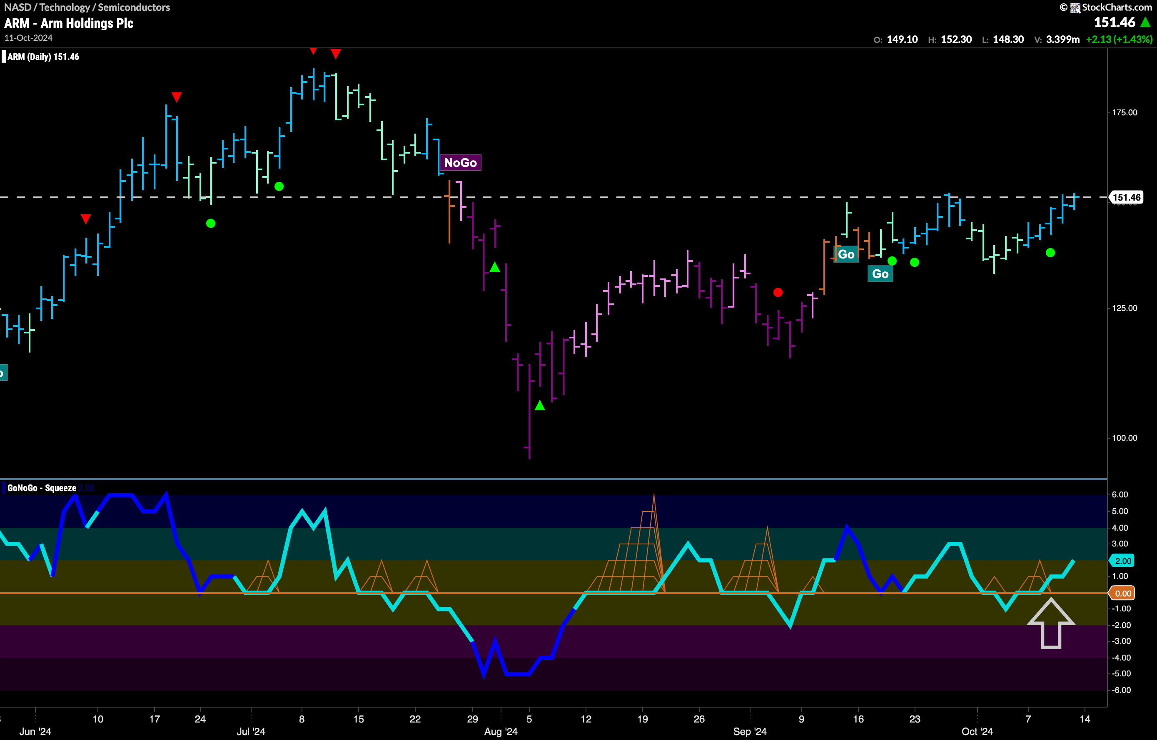This screenshot has width=1157, height=740.
Task: Click red down-triangle above the mid-June peak
Action: 177,97
